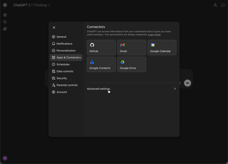Viewport: 228px width, 164px height.
Task: Open the user profile avatar at bottom left
Action: (5, 158)
